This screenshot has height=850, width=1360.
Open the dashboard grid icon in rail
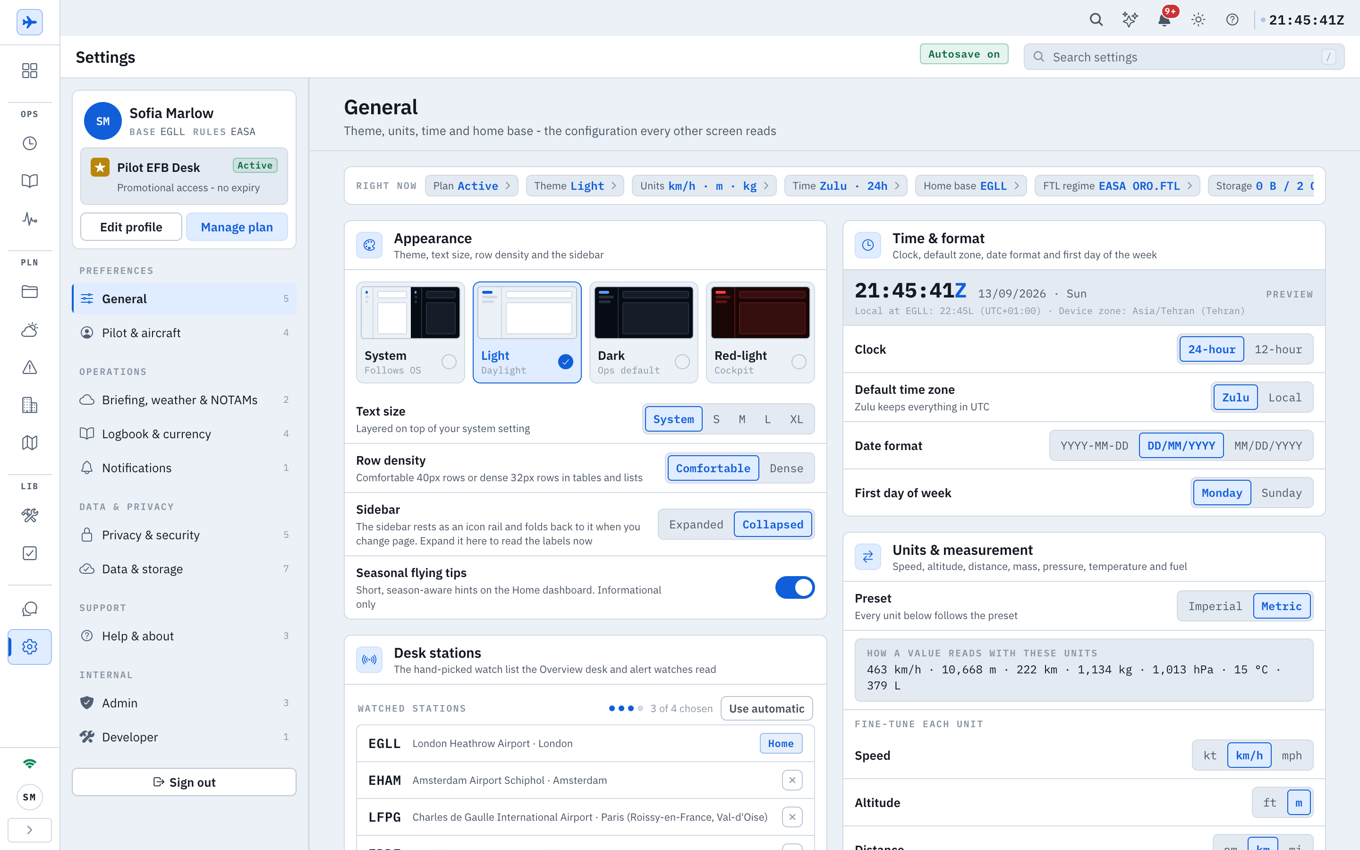pos(29,70)
